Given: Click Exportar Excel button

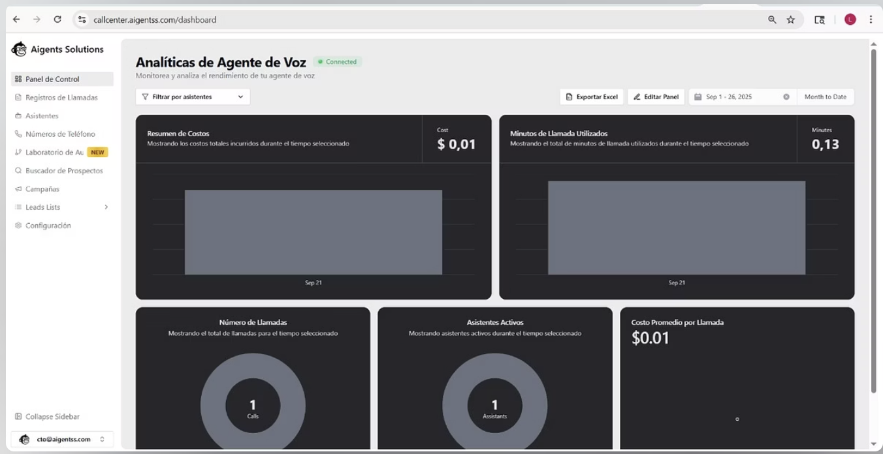Looking at the screenshot, I should tap(591, 96).
